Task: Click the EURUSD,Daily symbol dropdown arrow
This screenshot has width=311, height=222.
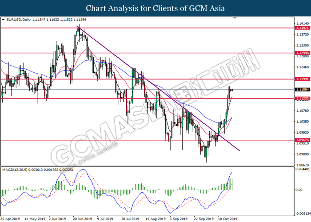Action: tap(3, 20)
